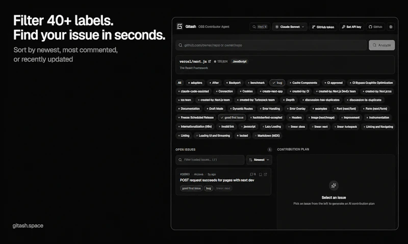Viewport: 408px width, 244px height.
Task: Select the examples label chip
Action: tap(320, 109)
